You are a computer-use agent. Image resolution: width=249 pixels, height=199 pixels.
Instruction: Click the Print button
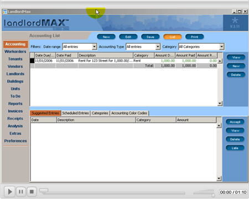pos(194,37)
